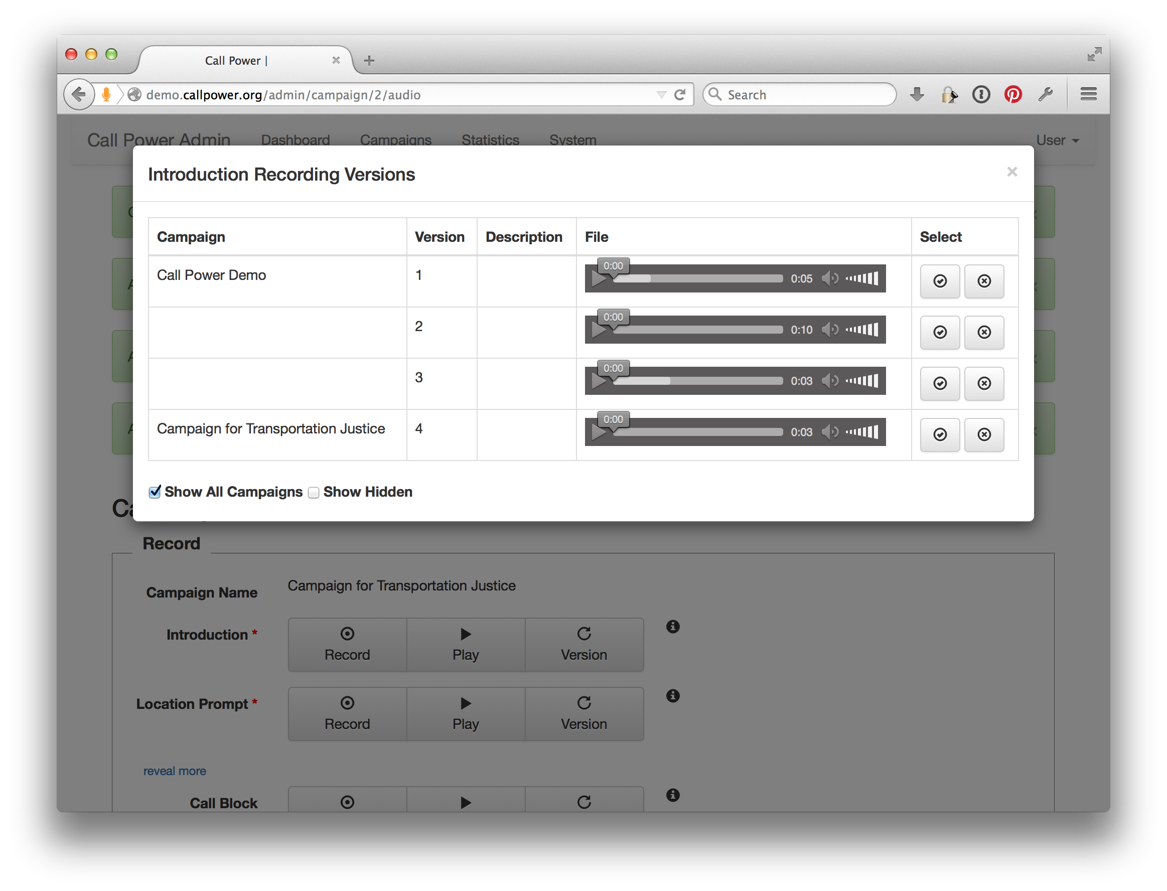Show info for Location Prompt field

click(673, 696)
